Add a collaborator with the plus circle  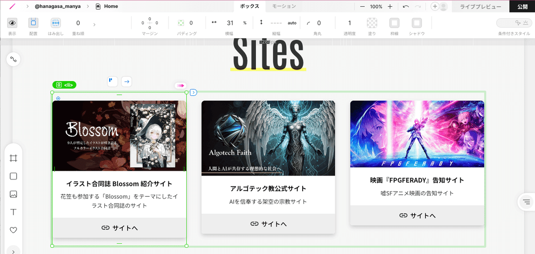coord(435,7)
